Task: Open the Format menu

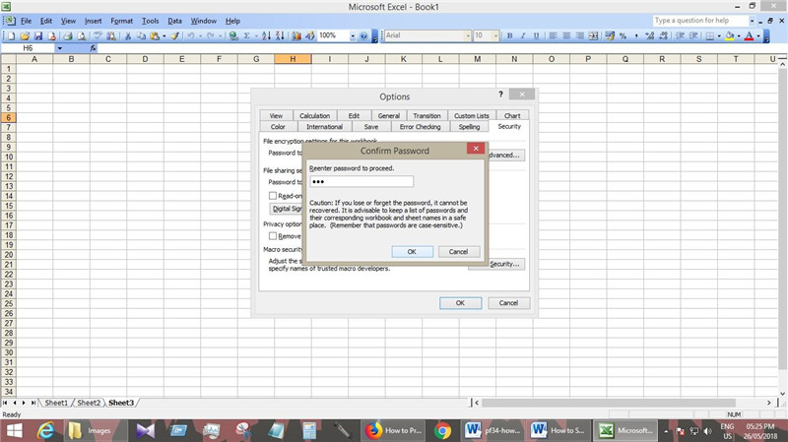Action: pos(121,21)
